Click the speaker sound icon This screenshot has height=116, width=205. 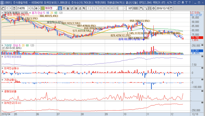[37, 8]
